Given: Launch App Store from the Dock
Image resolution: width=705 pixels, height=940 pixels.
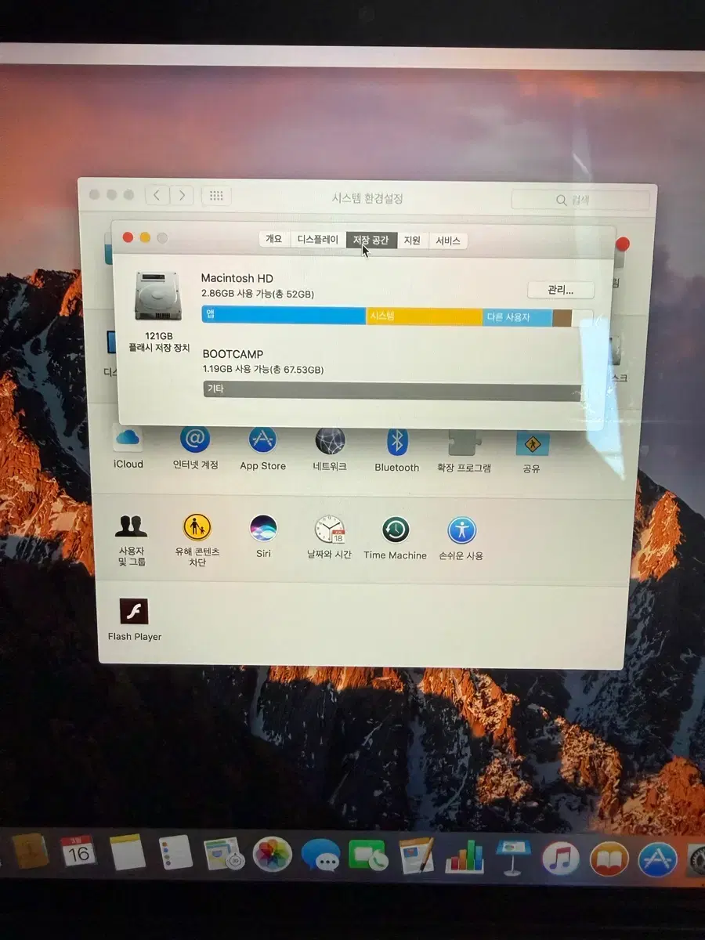Looking at the screenshot, I should click(x=657, y=861).
